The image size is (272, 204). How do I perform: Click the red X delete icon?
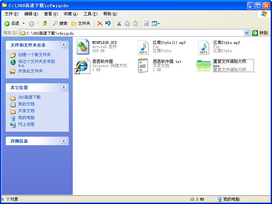(x=100, y=23)
